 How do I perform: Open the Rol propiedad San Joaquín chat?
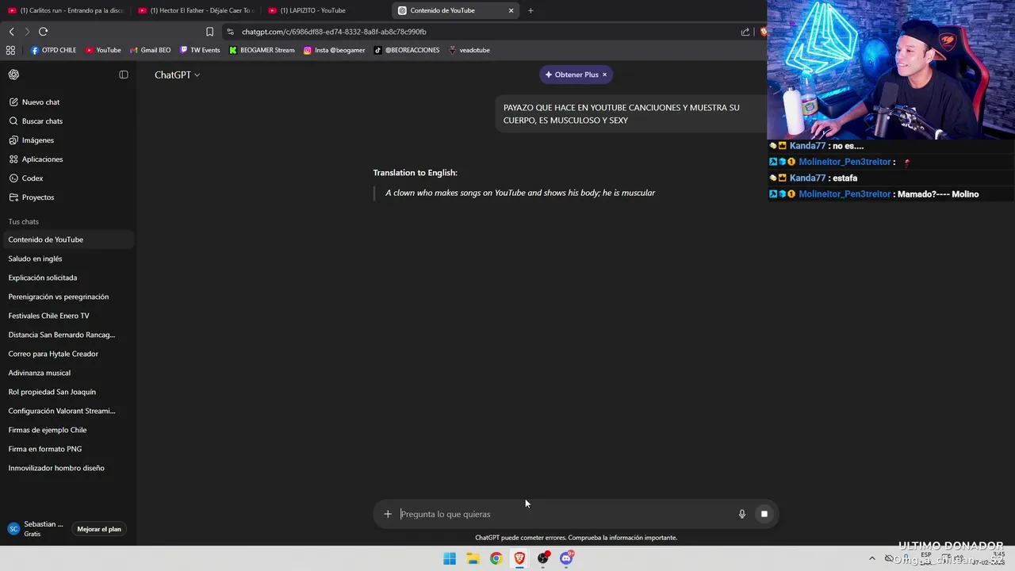click(x=67, y=392)
